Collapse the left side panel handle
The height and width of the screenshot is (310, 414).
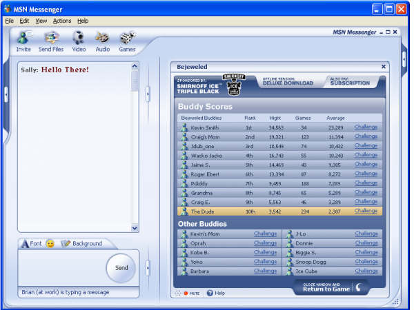click(6, 94)
